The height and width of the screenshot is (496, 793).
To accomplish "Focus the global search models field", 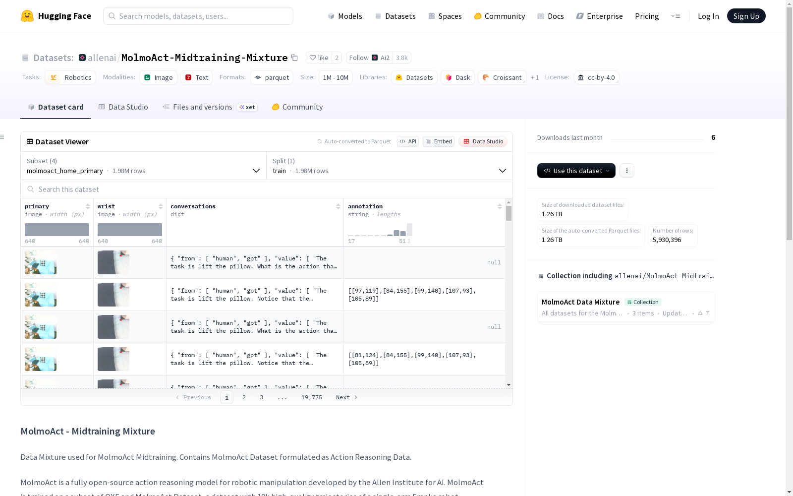I will pos(198,16).
